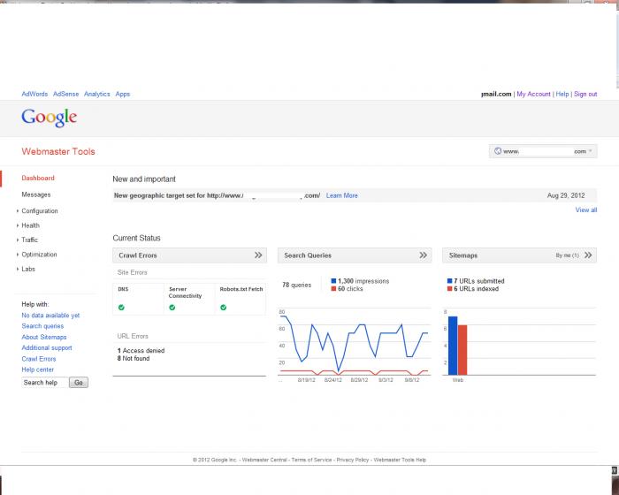Open the Help link at top
This screenshot has height=495, width=619.
(x=562, y=94)
